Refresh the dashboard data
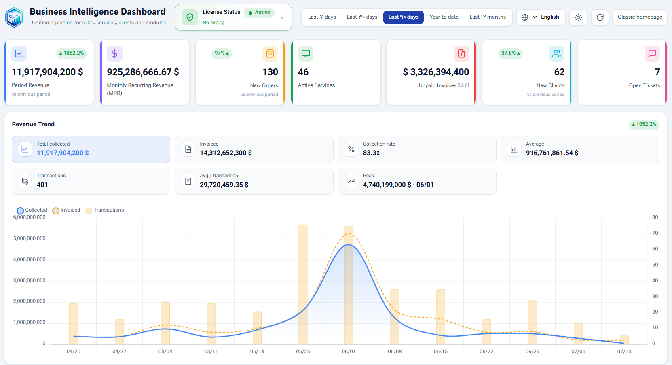The width and height of the screenshot is (672, 365). (x=600, y=17)
